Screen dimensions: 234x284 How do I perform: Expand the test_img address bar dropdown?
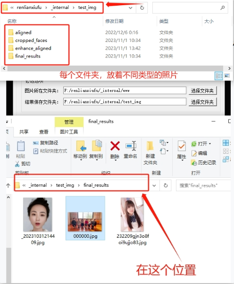pos(130,8)
